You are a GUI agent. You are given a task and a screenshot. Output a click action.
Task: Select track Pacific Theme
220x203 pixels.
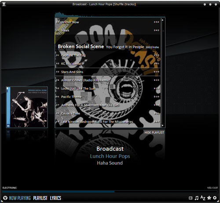click(108, 97)
